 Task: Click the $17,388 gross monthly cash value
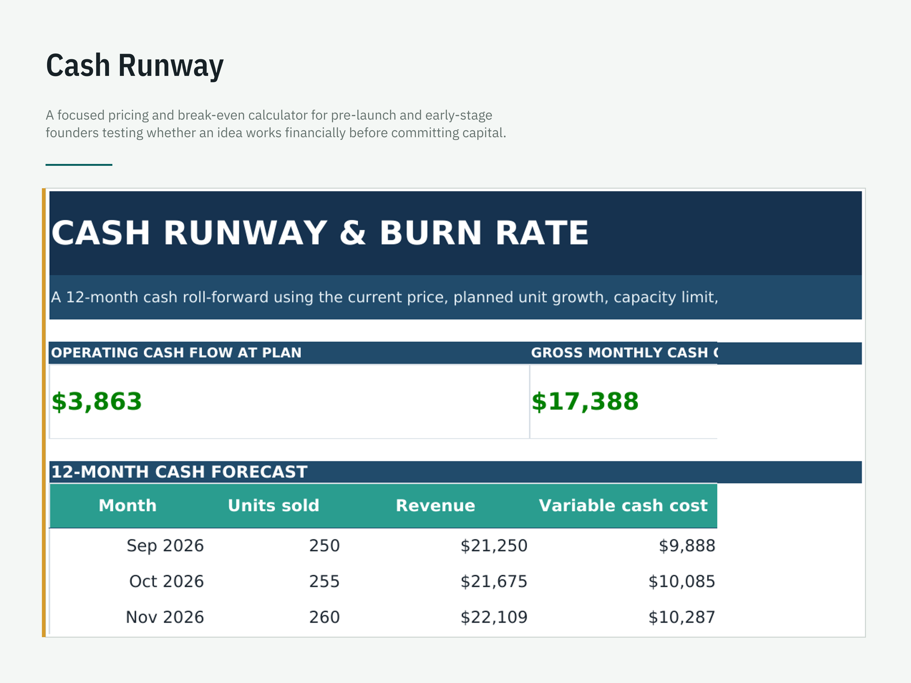point(585,402)
